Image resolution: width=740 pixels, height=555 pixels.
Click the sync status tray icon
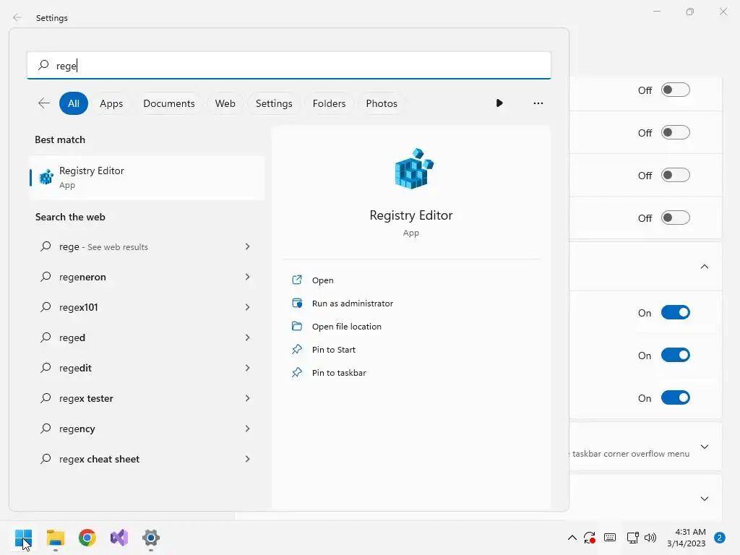[590, 538]
